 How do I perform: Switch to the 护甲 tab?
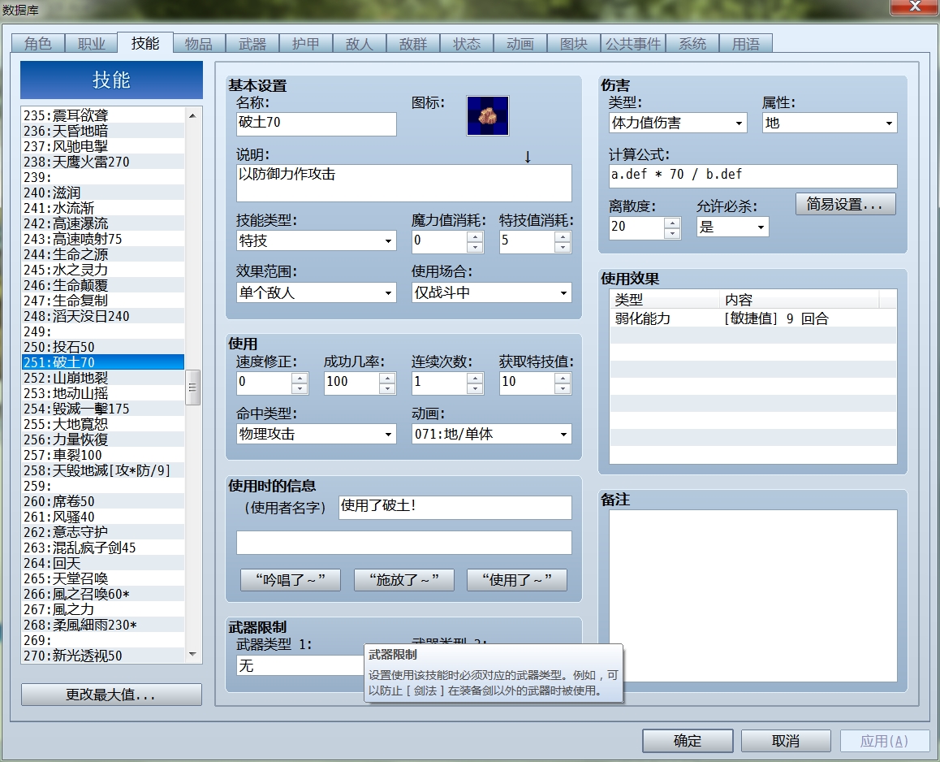click(x=306, y=44)
